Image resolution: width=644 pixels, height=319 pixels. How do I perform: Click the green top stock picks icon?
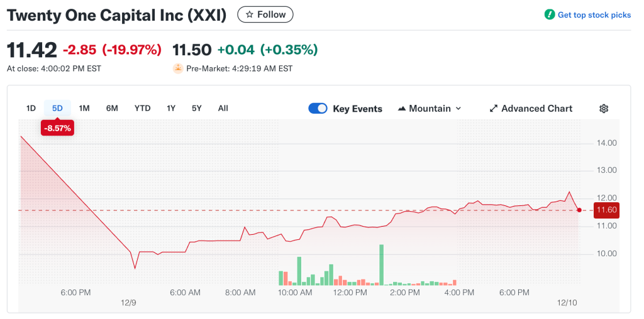coord(550,14)
